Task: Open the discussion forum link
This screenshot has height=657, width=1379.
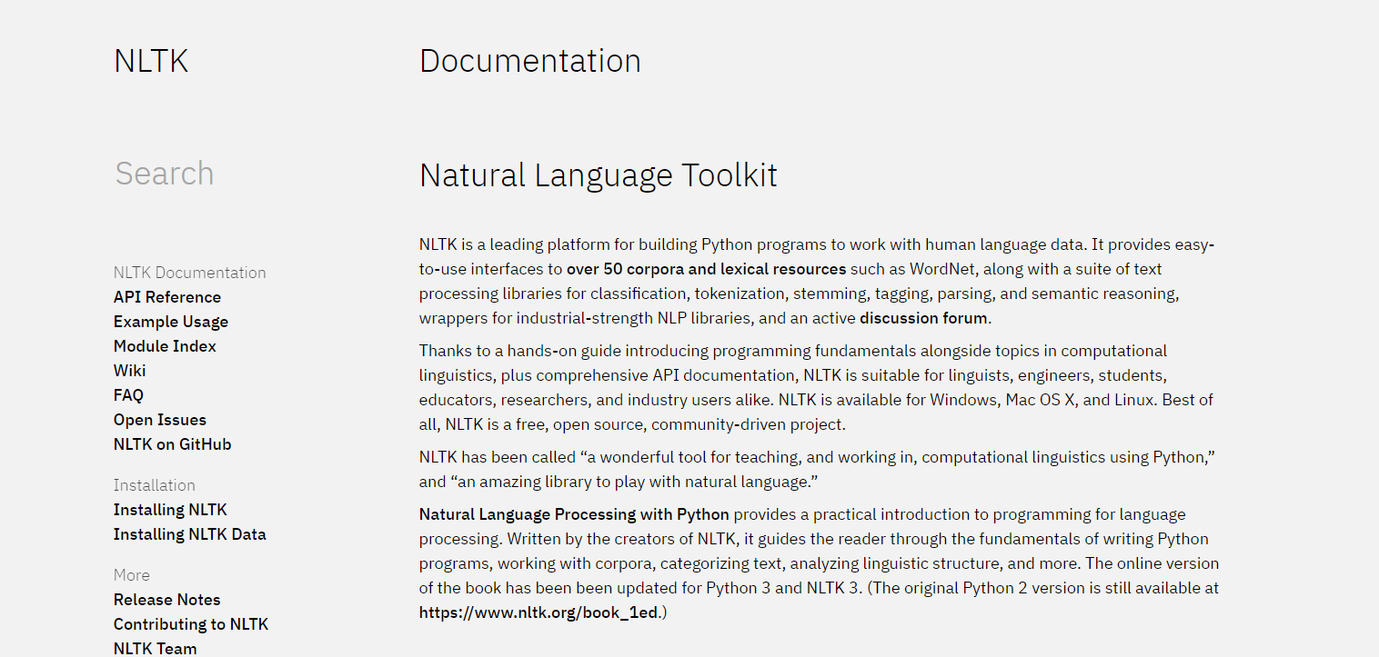Action: click(x=923, y=318)
